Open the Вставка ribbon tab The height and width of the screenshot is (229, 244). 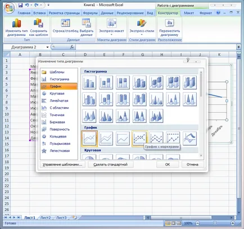(39, 13)
